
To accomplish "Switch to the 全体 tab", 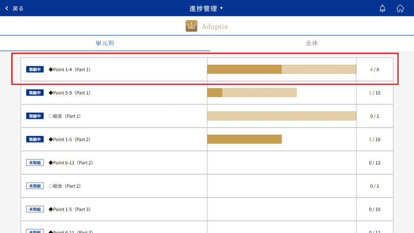I will [312, 43].
